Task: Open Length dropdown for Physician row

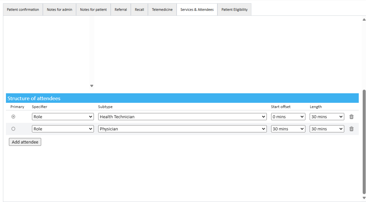Action: click(x=327, y=129)
